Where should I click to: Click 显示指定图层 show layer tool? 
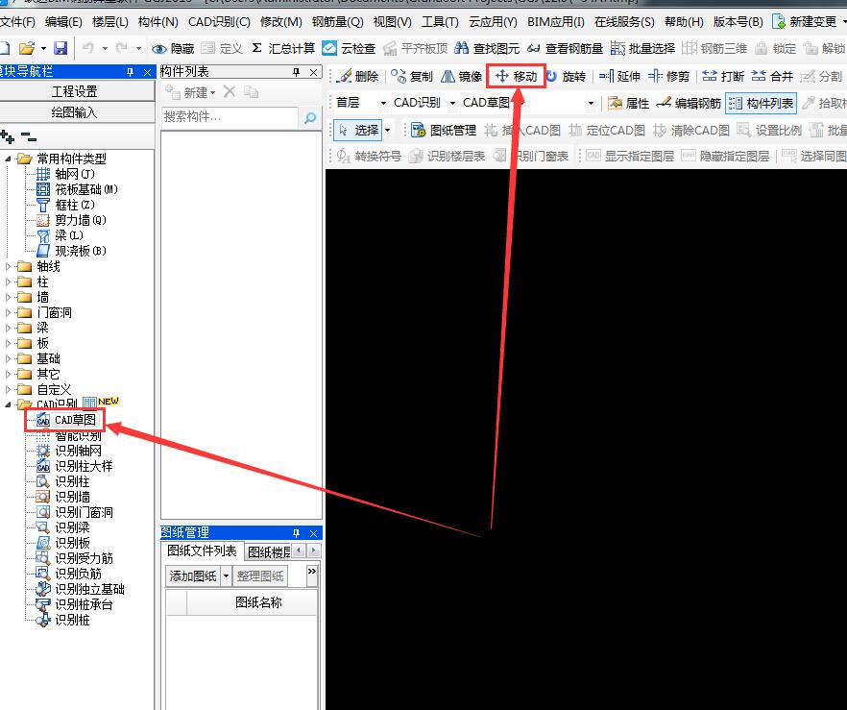coord(630,157)
